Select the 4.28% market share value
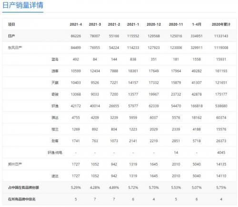 coord(95,187)
